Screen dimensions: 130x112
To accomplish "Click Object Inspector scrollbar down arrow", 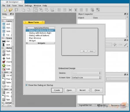I will (127, 36).
